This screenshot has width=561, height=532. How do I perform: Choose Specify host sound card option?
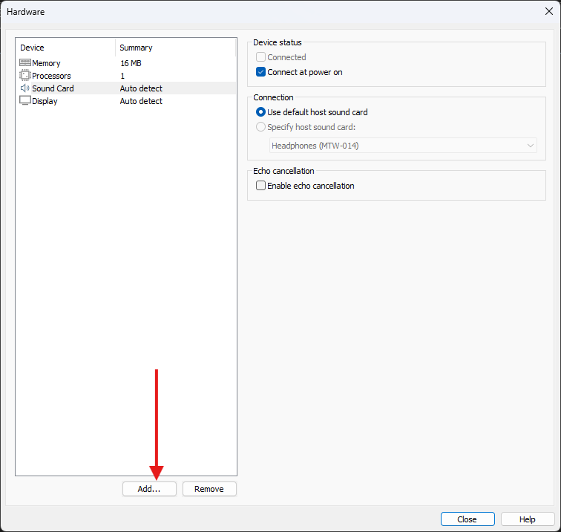pyautogui.click(x=260, y=127)
